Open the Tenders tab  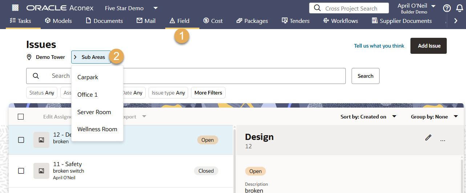296,21
